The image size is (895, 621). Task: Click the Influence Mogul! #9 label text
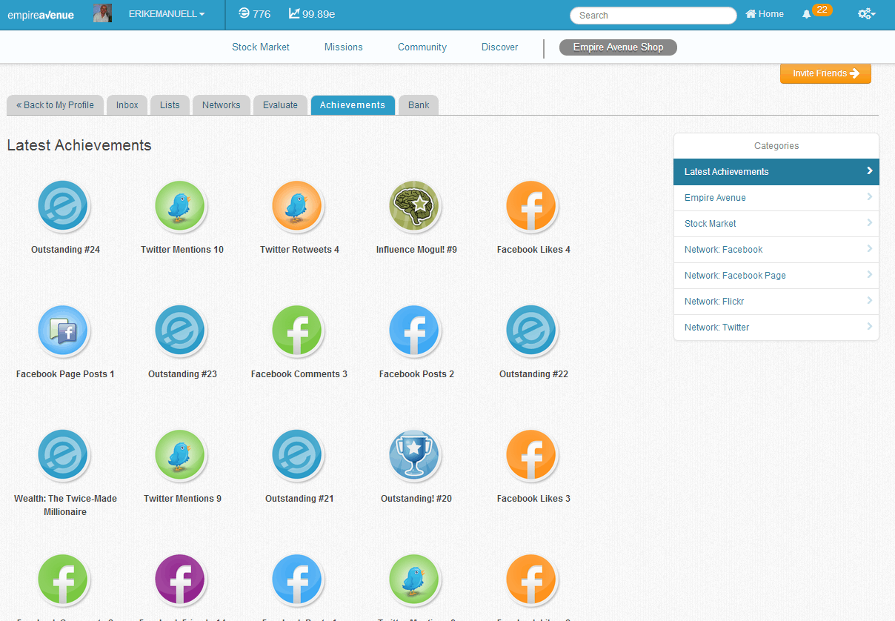point(416,250)
